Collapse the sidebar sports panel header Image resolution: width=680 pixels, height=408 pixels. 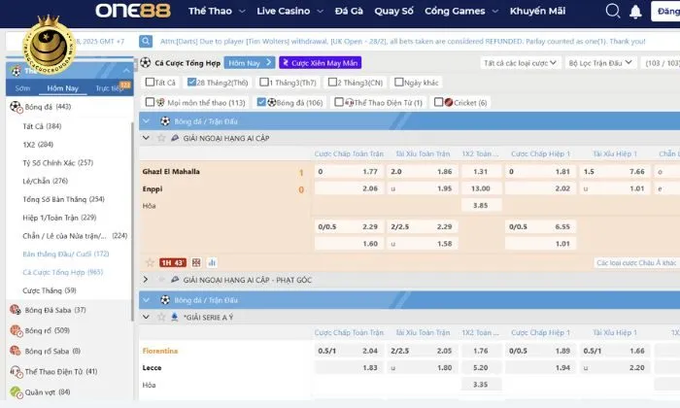(126, 70)
